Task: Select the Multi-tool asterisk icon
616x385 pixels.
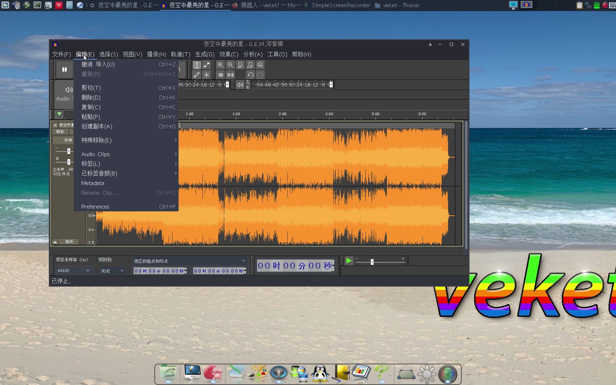Action: click(x=206, y=75)
